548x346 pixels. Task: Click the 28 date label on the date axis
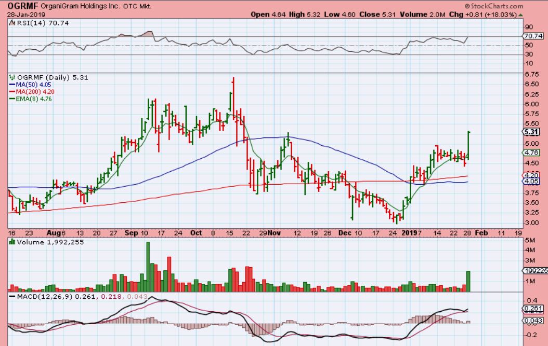pyautogui.click(x=467, y=233)
